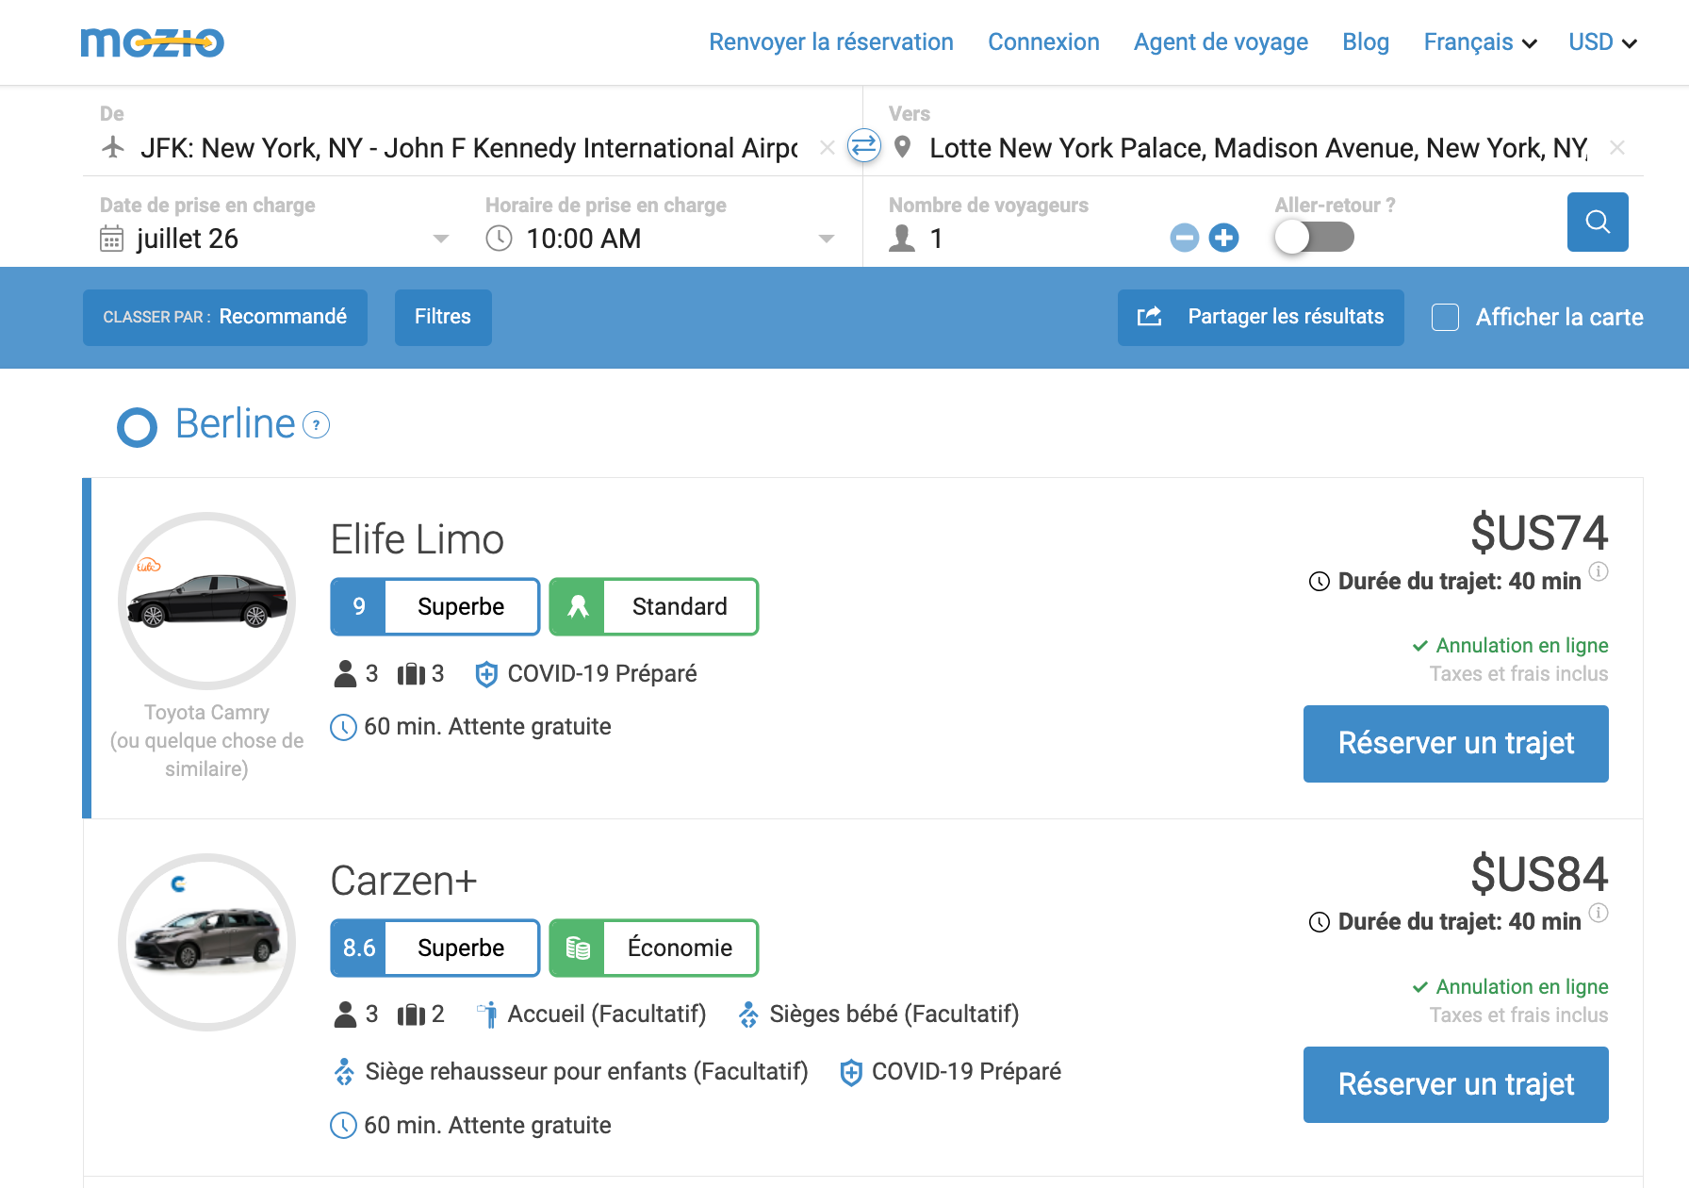Click the Elife Limo Toyota Camry thumbnail
The image size is (1689, 1188).
(x=207, y=602)
